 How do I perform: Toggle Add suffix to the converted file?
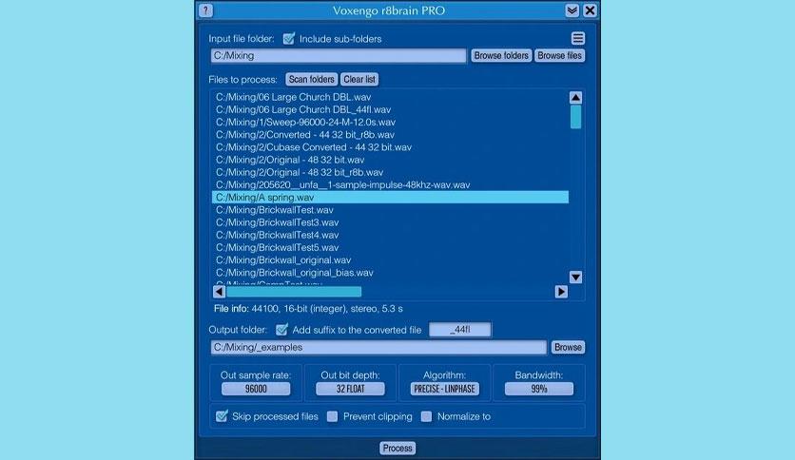click(281, 329)
